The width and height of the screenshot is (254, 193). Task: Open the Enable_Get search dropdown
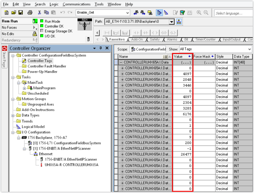(x=128, y=13)
